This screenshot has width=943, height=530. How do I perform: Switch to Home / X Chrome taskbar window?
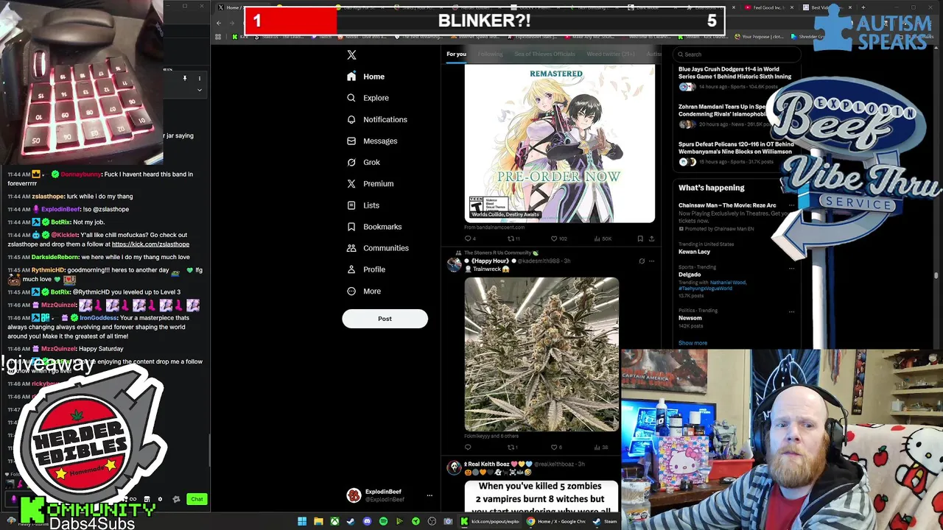click(x=556, y=522)
